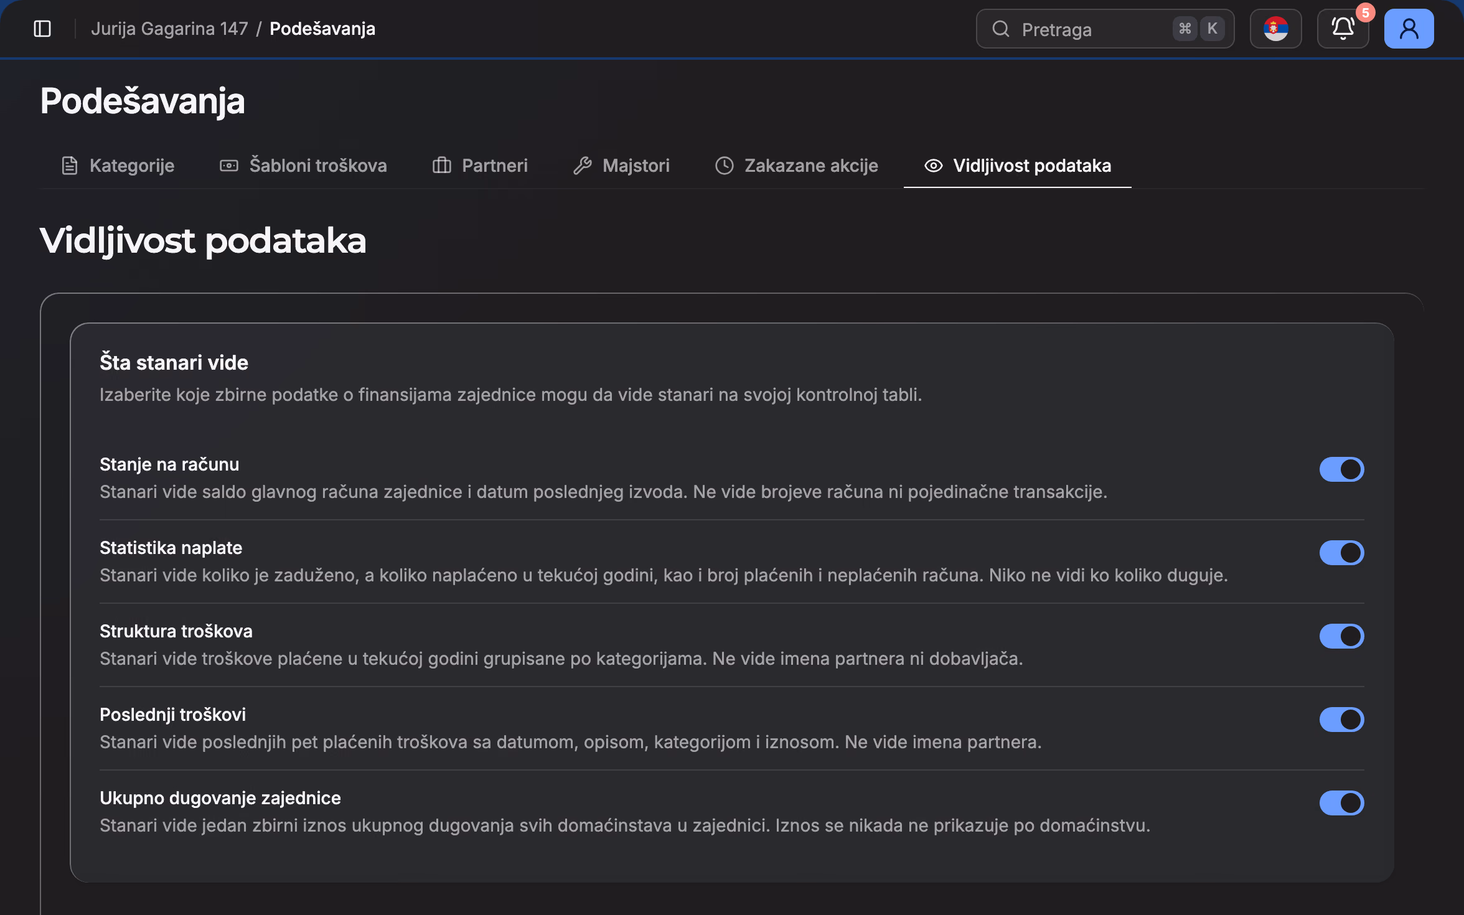The width and height of the screenshot is (1464, 915).
Task: Switch off Poslednji troškovi
Action: [x=1341, y=720]
